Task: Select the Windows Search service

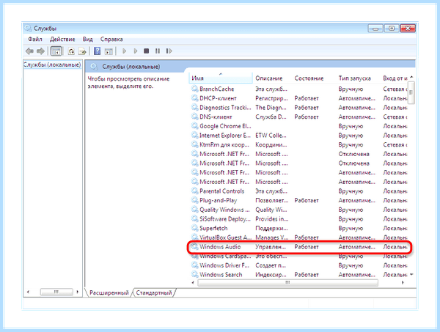Action: pos(221,275)
